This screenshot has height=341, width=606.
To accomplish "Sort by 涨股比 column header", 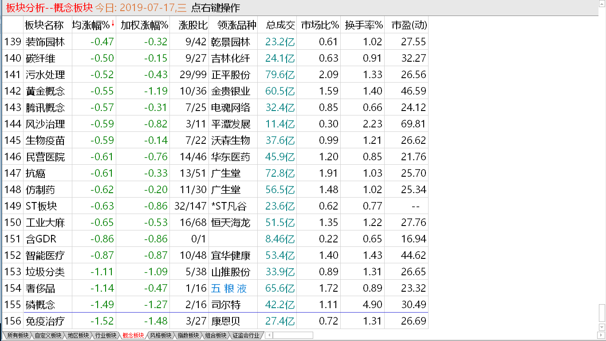I will click(193, 25).
